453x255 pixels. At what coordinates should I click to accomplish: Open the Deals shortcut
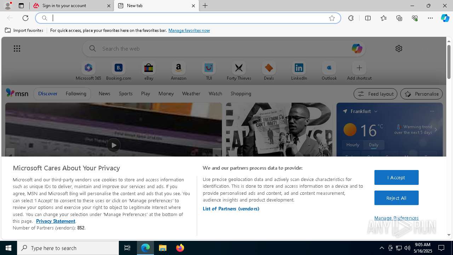[x=269, y=71]
